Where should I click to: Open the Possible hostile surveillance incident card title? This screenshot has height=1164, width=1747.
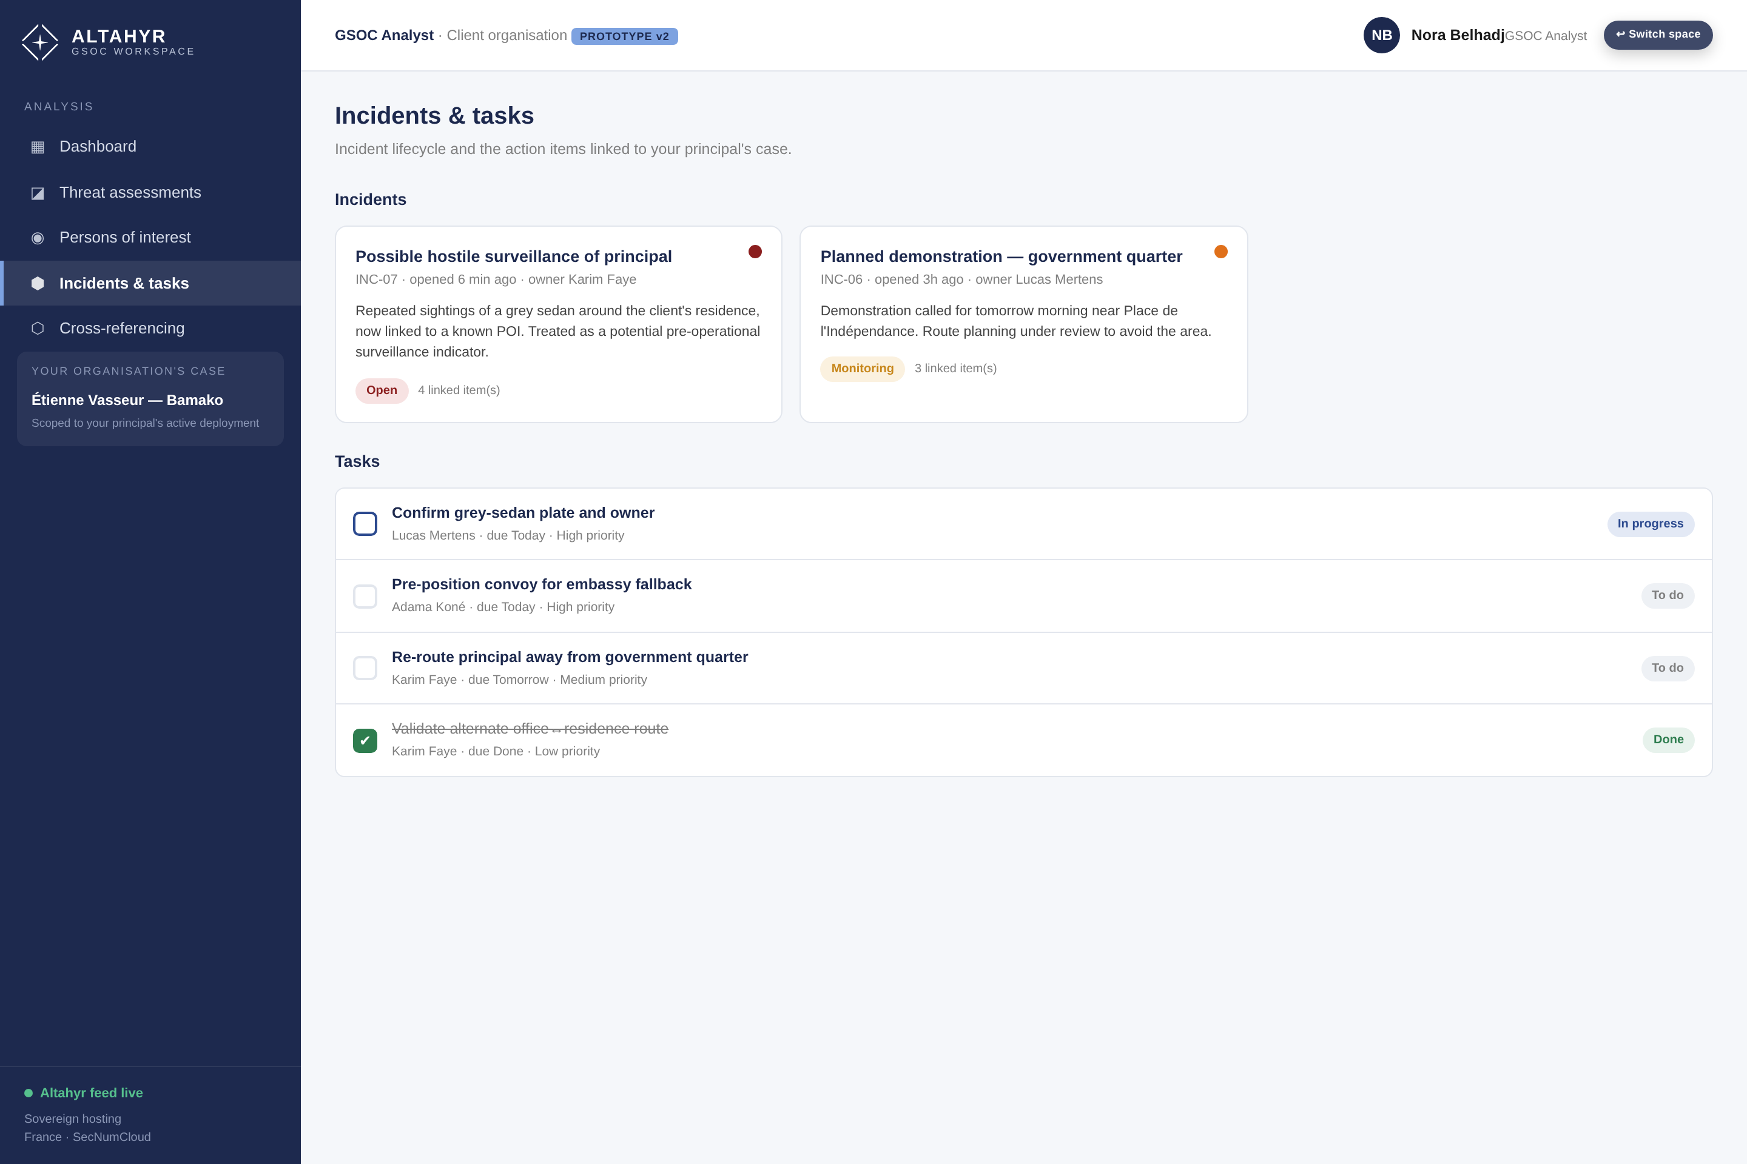[513, 256]
